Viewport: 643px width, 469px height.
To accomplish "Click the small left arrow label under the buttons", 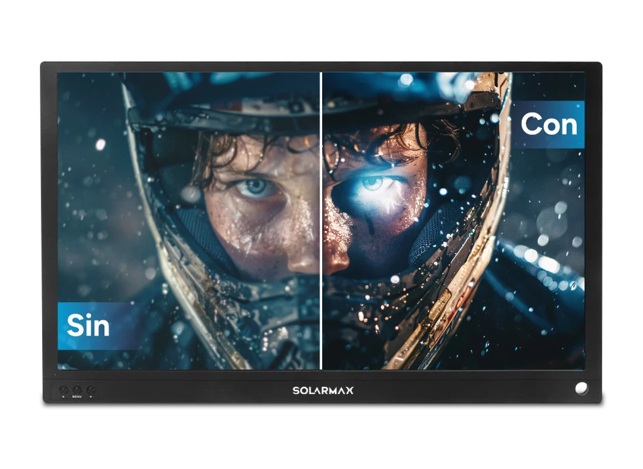I will point(64,397).
